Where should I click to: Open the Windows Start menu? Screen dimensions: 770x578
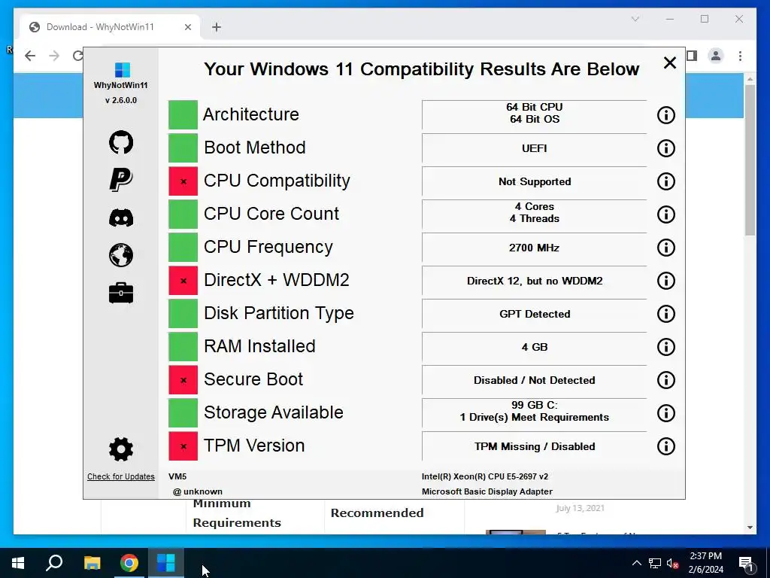(18, 563)
